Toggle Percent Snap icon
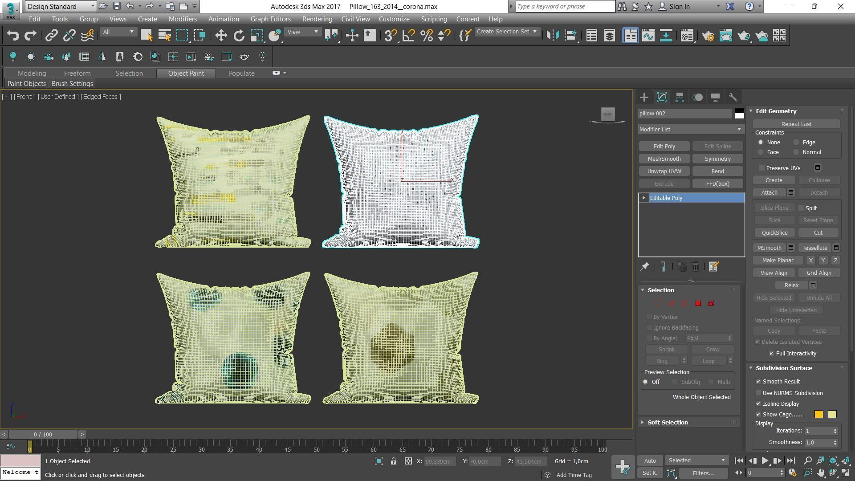 point(426,36)
